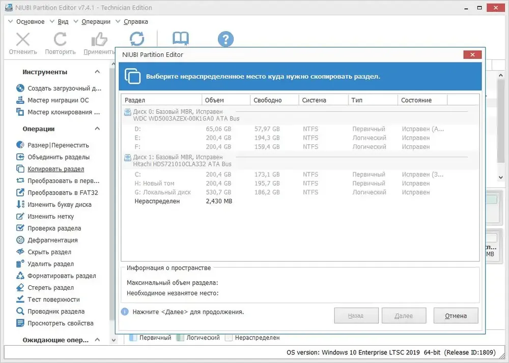Click the Отмена button in dialog
This screenshot has height=363, width=509.
[x=456, y=316]
